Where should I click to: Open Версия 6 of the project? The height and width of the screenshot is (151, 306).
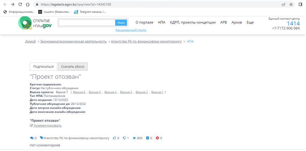tap(79, 92)
